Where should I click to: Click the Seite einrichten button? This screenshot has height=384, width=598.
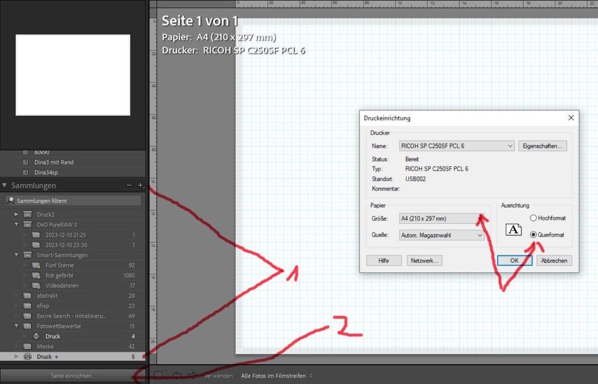click(x=72, y=375)
